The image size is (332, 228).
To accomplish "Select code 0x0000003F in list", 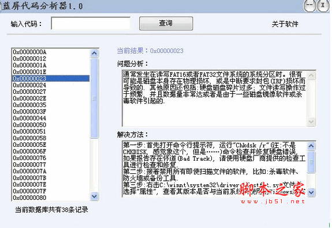I will pos(51,112).
